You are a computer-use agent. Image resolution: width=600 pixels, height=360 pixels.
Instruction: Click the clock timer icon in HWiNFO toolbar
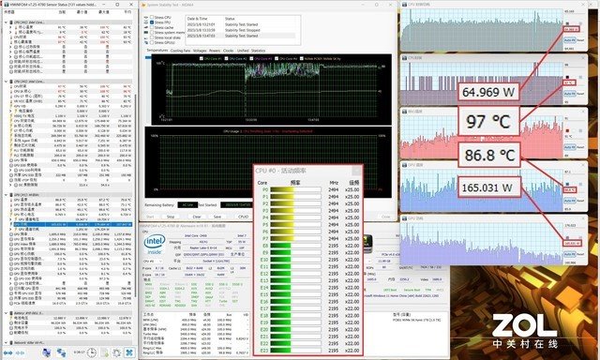click(x=92, y=352)
